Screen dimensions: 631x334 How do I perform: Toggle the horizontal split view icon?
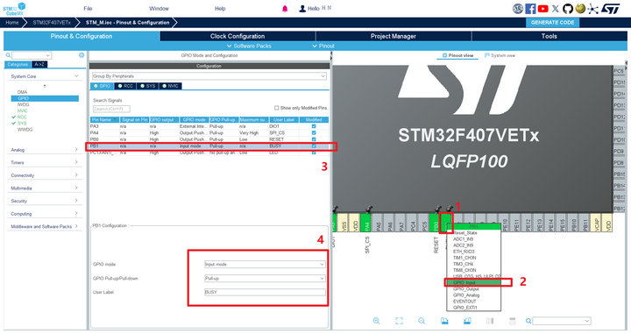pyautogui.click(x=513, y=321)
